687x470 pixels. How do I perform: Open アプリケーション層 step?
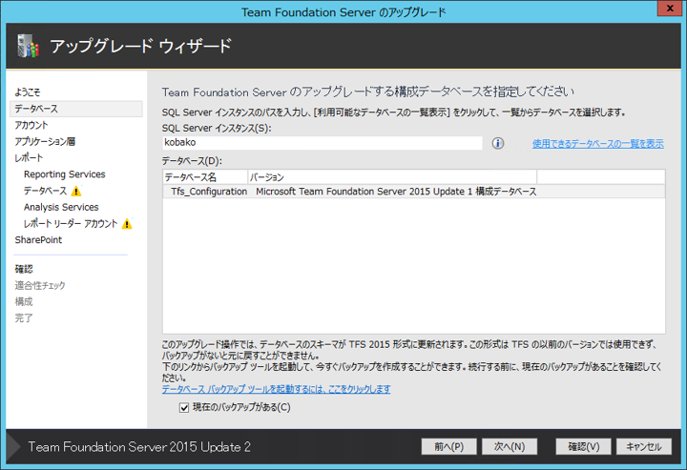[45, 141]
